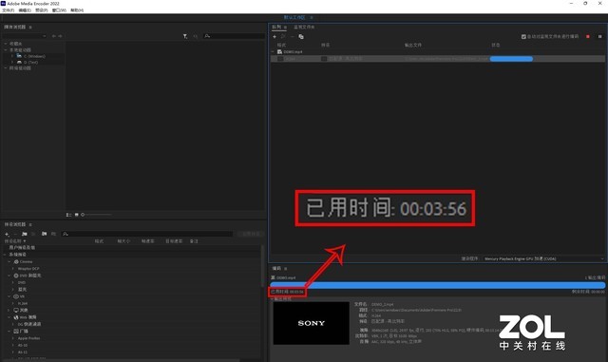Duplicate the selected queue item
This screenshot has width=608, height=362.
(301, 36)
